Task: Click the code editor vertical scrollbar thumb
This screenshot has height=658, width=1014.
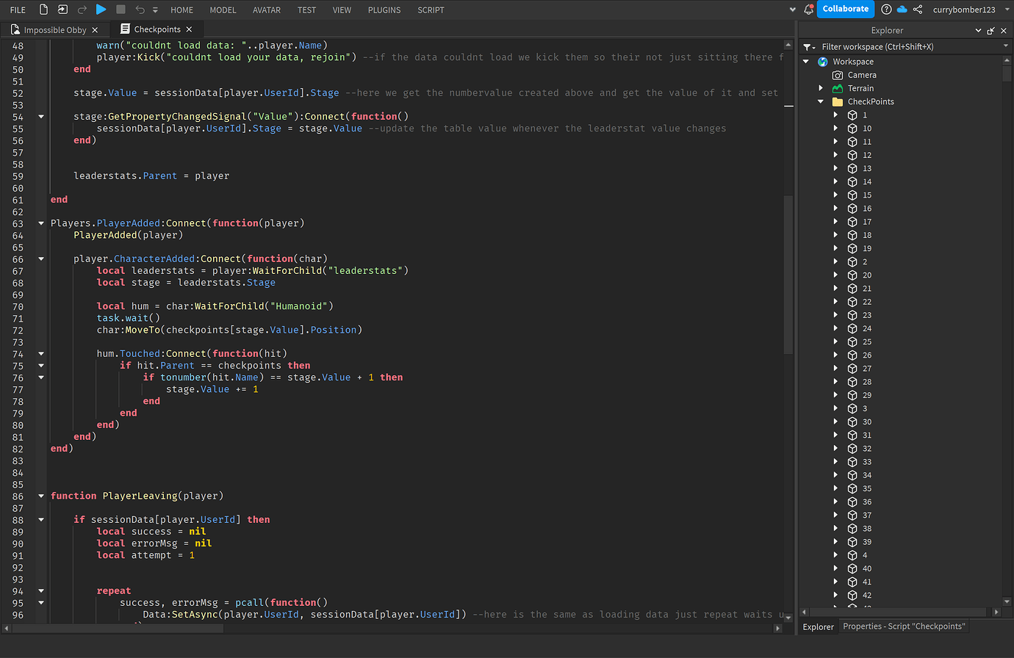Action: pyautogui.click(x=788, y=275)
